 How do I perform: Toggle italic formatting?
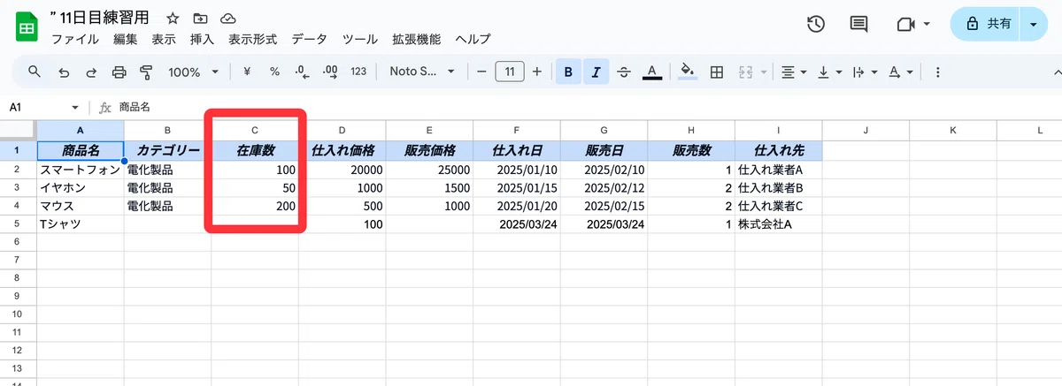point(596,72)
